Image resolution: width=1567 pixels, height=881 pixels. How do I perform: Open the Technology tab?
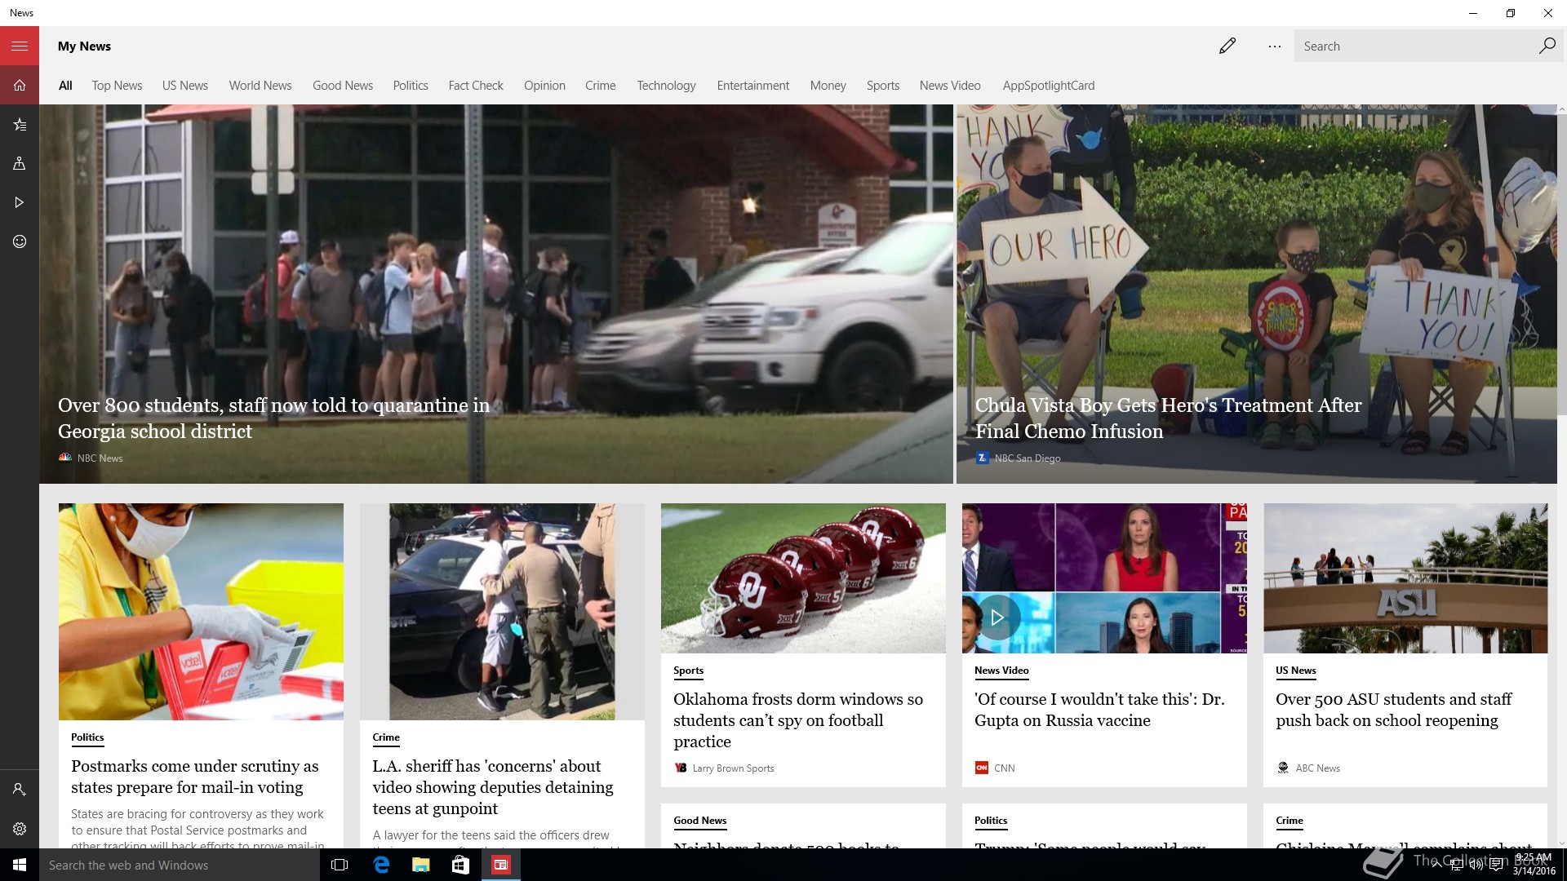[x=667, y=85]
